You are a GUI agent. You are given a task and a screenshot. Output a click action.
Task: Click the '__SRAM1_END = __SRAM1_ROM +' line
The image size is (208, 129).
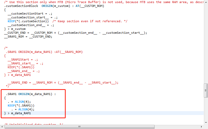pyautogui.click(x=63, y=83)
